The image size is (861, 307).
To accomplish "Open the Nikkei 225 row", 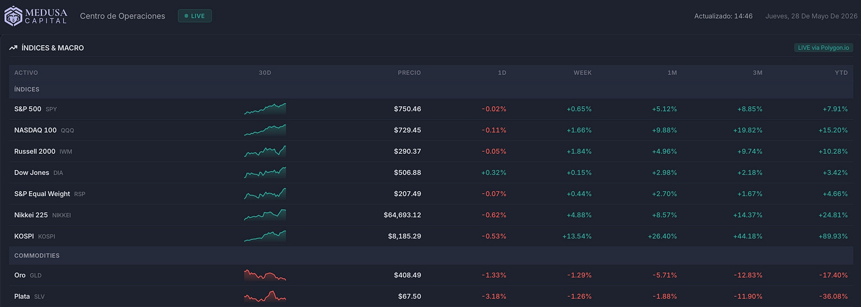I will 431,215.
